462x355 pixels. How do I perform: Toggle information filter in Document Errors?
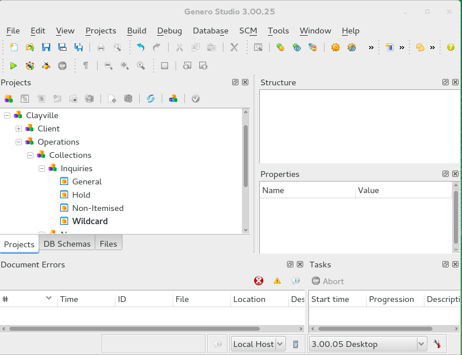click(x=295, y=281)
